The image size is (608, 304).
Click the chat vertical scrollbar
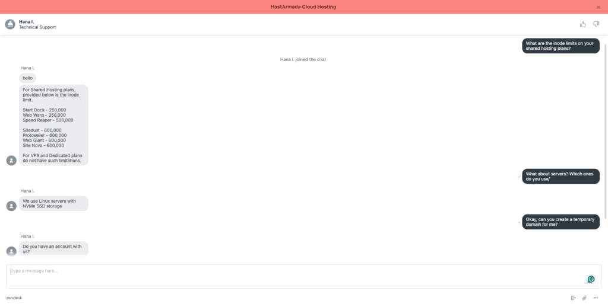pyautogui.click(x=605, y=131)
